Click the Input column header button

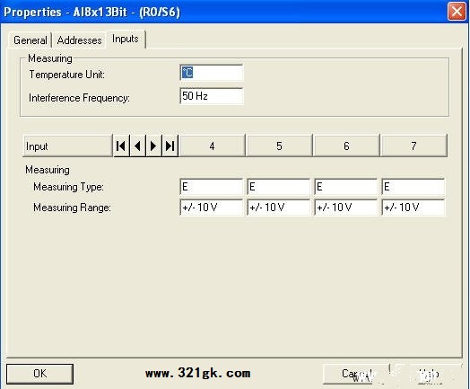pyautogui.click(x=67, y=146)
